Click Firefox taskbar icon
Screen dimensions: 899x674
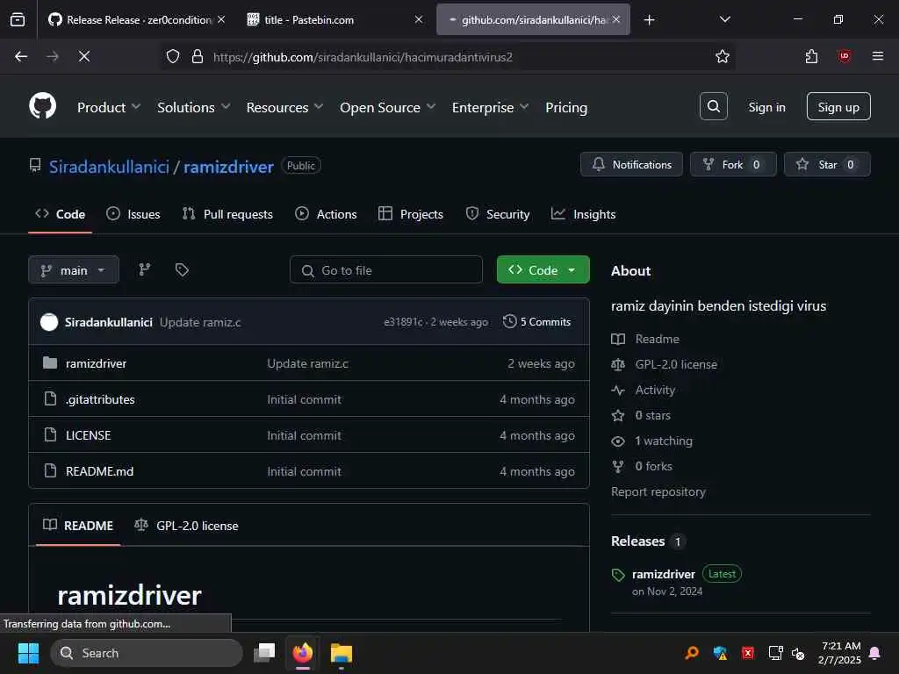[x=303, y=653]
